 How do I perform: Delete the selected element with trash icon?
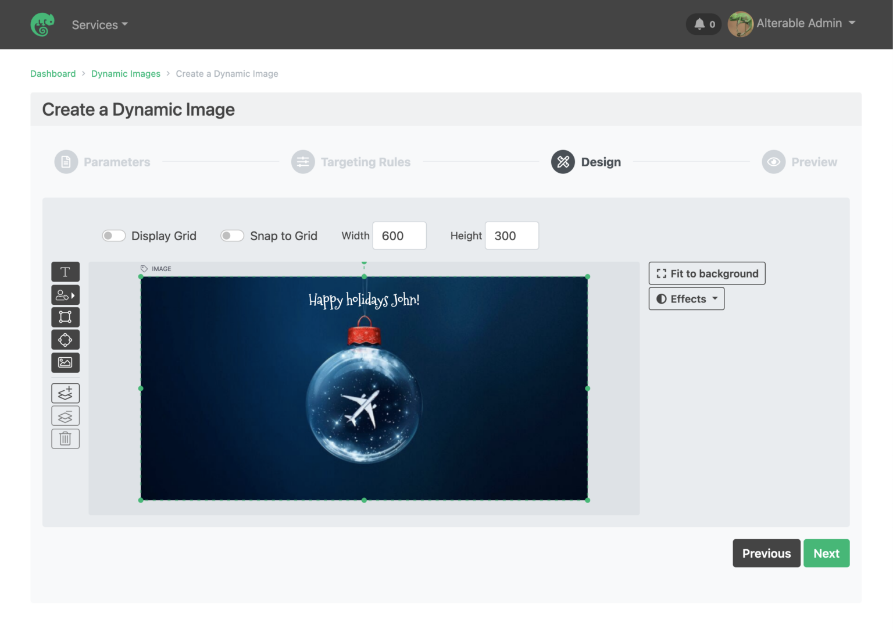click(65, 439)
